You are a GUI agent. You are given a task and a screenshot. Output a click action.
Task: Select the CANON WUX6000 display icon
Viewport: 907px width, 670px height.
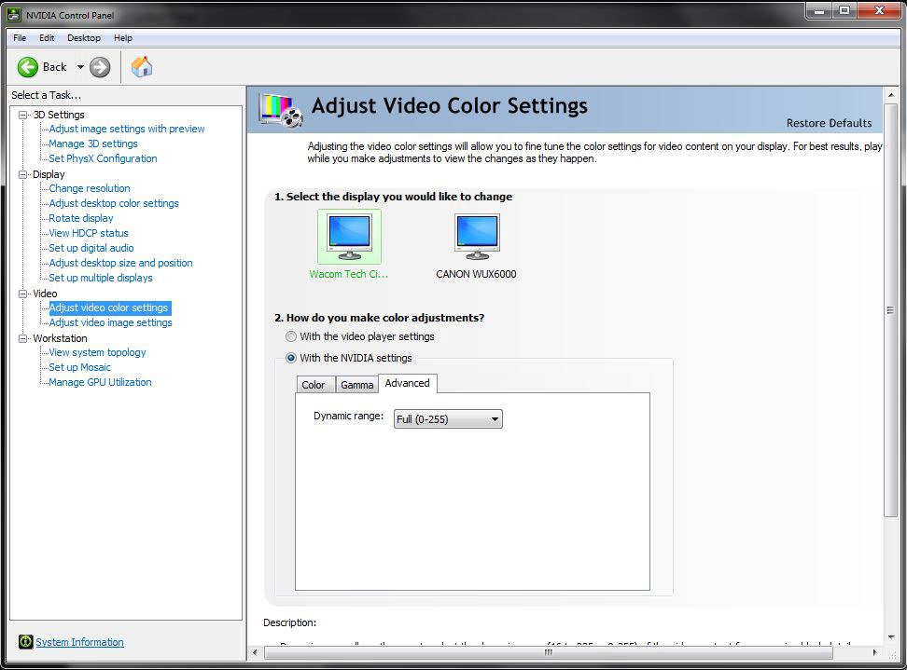click(477, 237)
